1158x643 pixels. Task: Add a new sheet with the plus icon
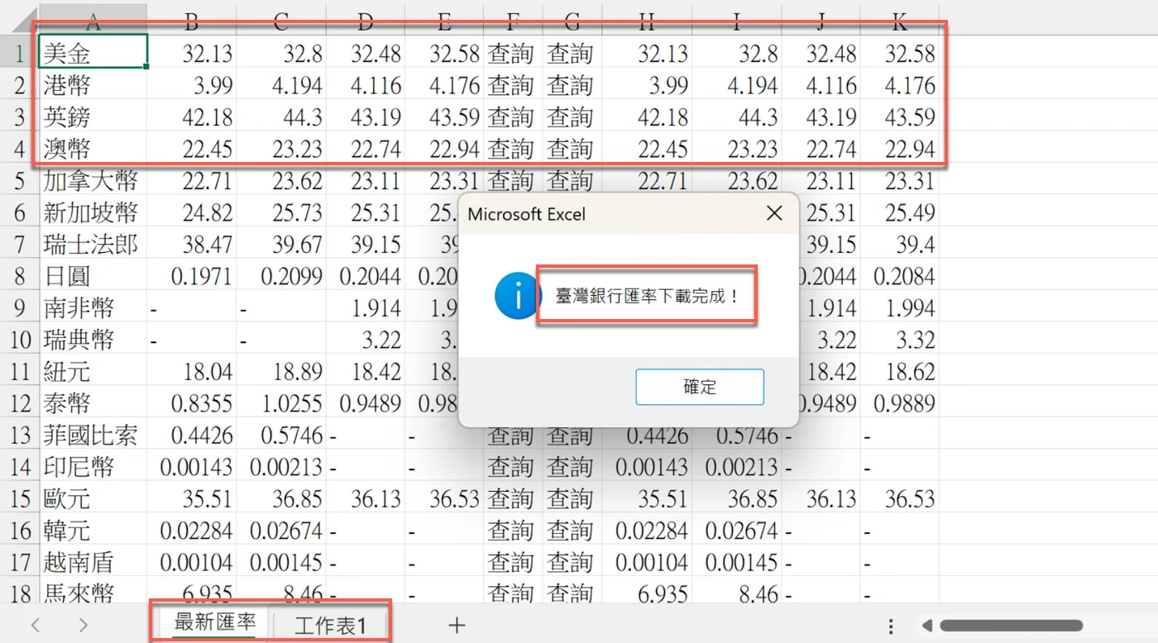(x=457, y=626)
